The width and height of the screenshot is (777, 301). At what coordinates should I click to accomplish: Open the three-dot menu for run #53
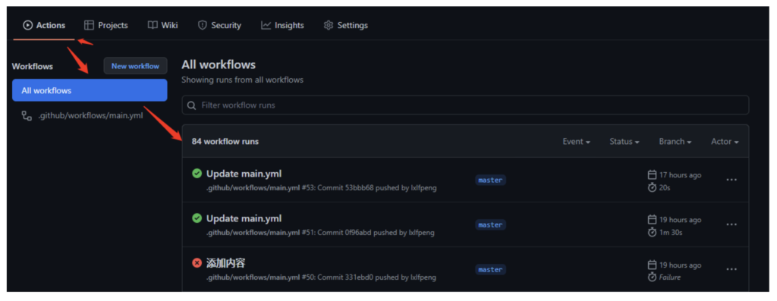pos(731,180)
